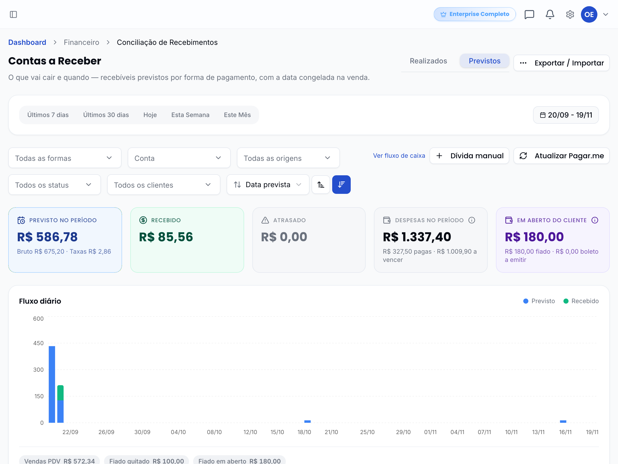The width and height of the screenshot is (618, 464).
Task: Open the chat messages icon
Action: tap(529, 14)
